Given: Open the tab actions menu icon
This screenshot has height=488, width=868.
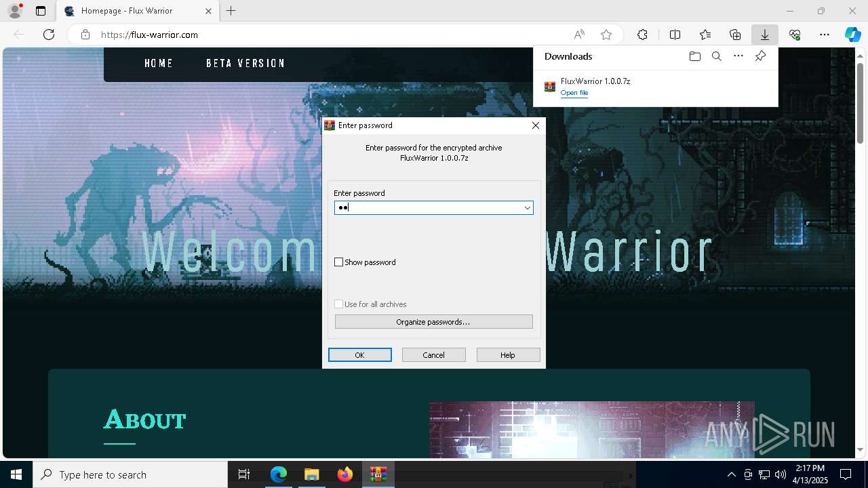Looking at the screenshot, I should [x=41, y=11].
